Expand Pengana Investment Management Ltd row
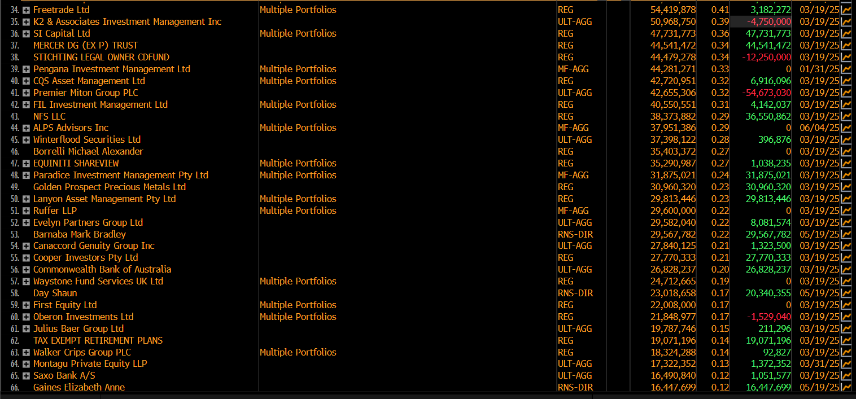Viewport: 856px width, 399px height. pos(26,69)
